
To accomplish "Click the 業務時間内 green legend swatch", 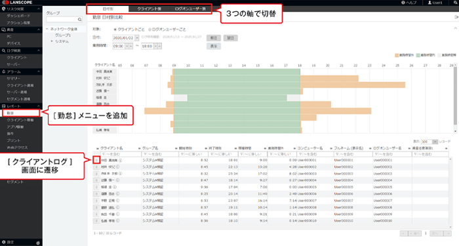I will point(418,55).
